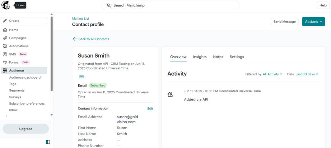Open the Notes tab
Viewport: 331px width, 148px height.
coord(218,57)
